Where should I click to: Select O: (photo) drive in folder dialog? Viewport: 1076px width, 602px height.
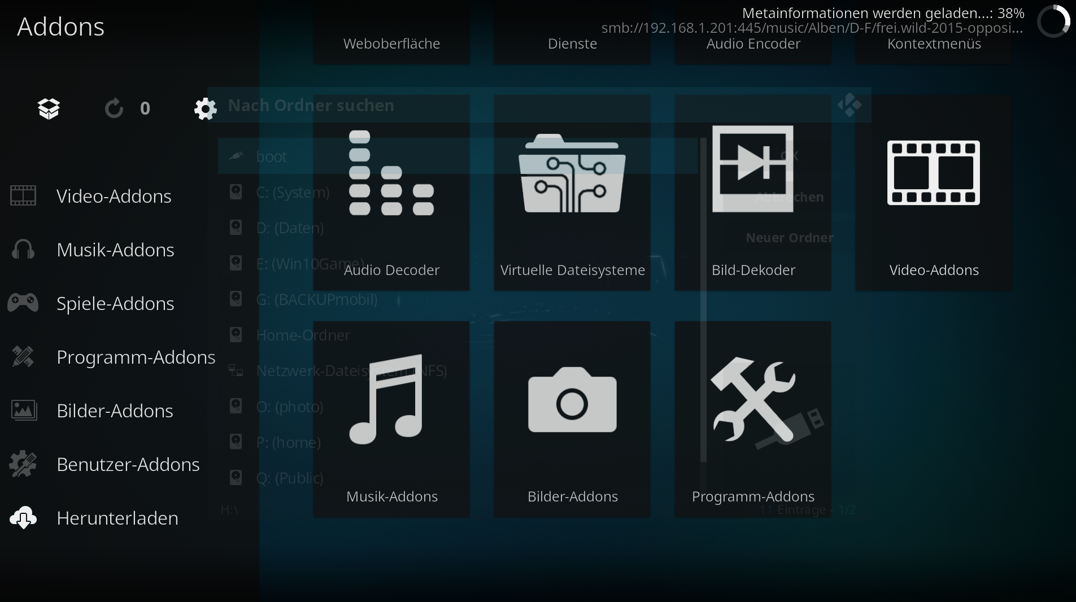coord(458,407)
